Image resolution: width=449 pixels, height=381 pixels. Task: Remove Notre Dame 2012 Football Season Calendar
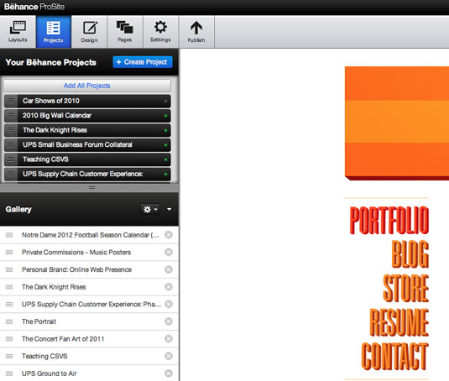169,235
